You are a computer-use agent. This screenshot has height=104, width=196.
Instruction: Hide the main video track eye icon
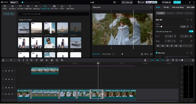coord(9,94)
